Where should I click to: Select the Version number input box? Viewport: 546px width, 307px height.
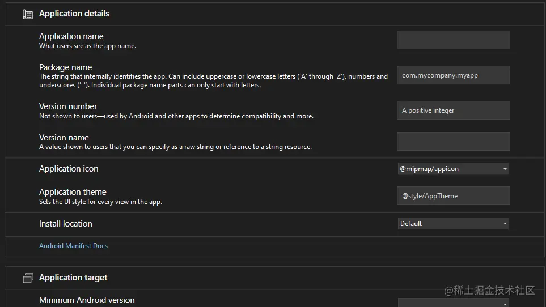[x=453, y=110]
